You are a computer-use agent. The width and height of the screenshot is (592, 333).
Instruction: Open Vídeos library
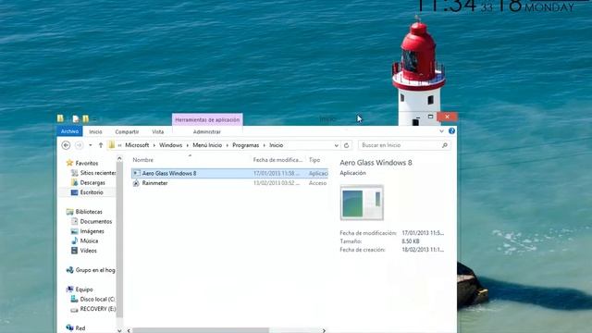[89, 251]
